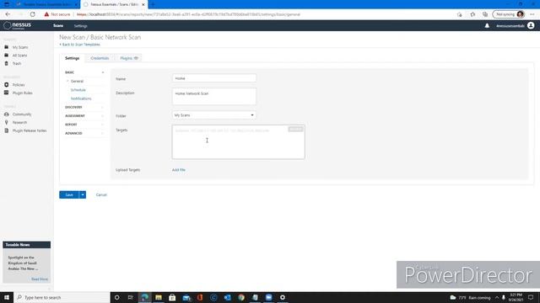Open Chrome on the taskbar
The height and width of the screenshot is (303, 540).
click(241, 297)
